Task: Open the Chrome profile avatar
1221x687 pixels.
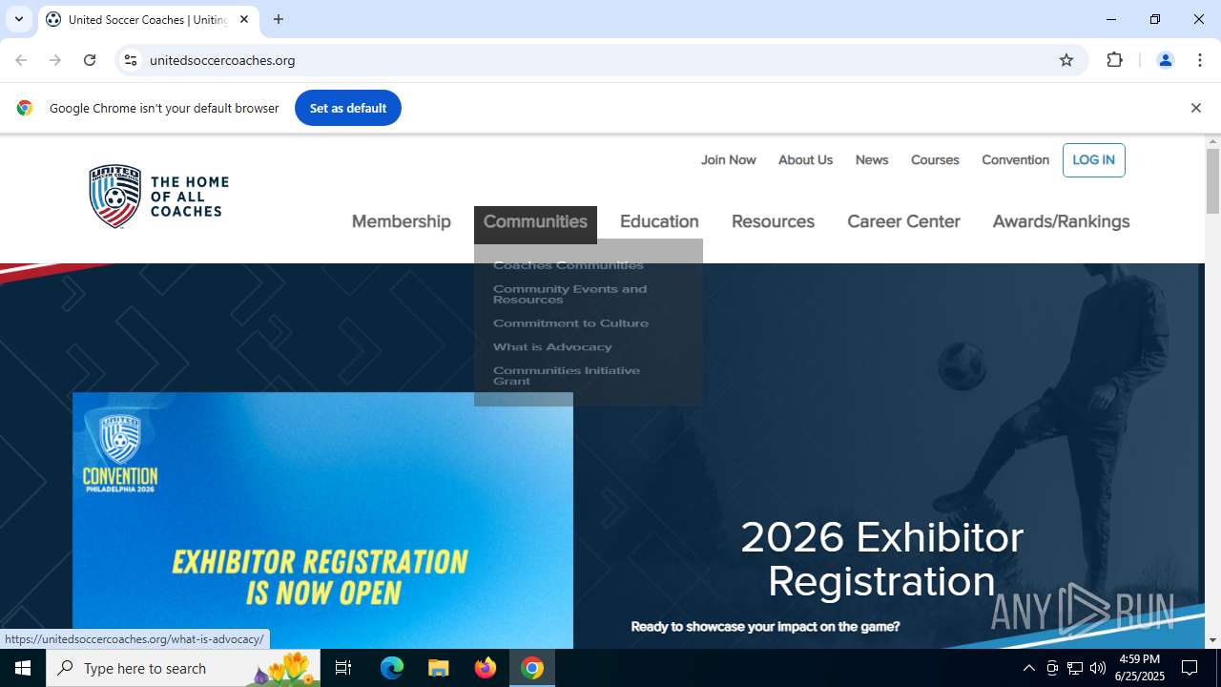Action: tap(1165, 60)
